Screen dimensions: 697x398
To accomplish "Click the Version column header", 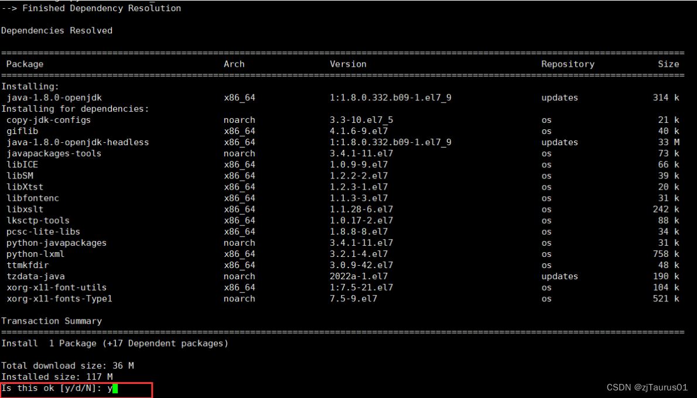I will [x=348, y=64].
